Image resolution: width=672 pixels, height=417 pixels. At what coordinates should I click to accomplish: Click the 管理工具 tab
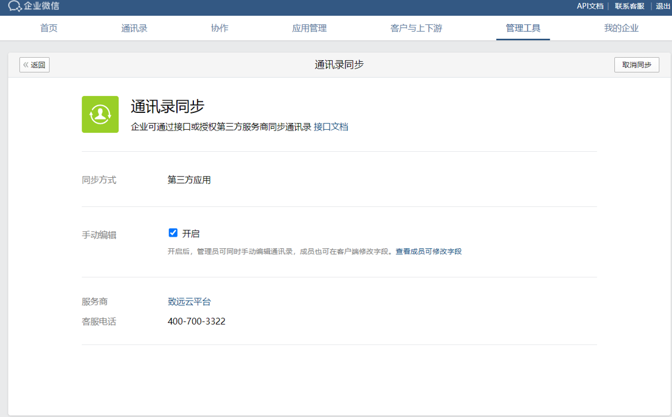click(523, 29)
